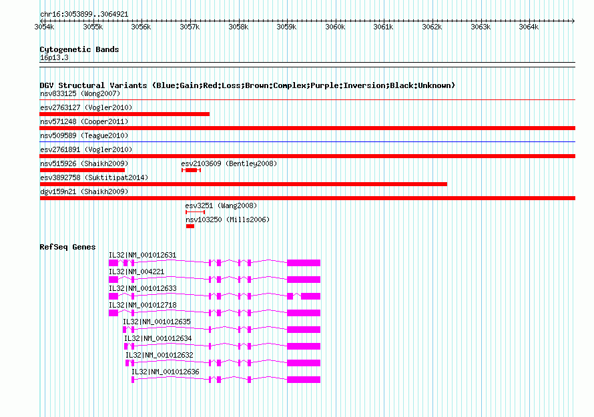Select esv2103609 (Bentley2008) variant label

point(229,163)
